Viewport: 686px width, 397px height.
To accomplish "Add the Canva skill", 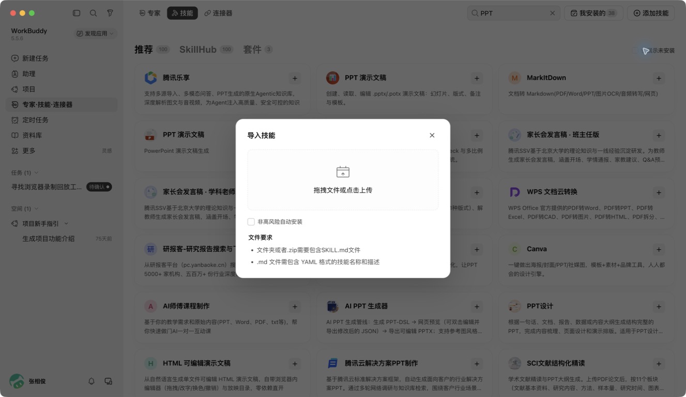I will coord(659,250).
